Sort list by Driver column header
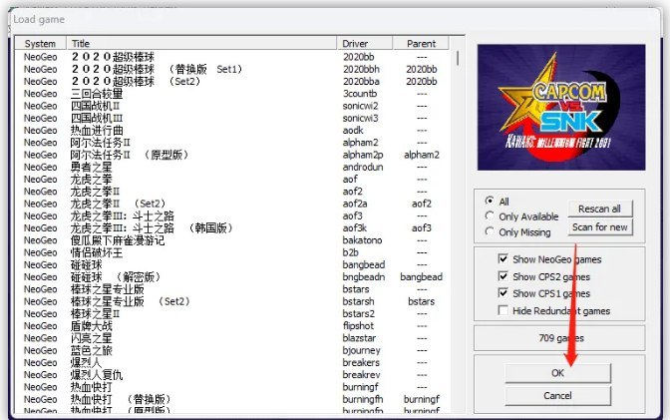670x420 pixels. tap(365, 44)
